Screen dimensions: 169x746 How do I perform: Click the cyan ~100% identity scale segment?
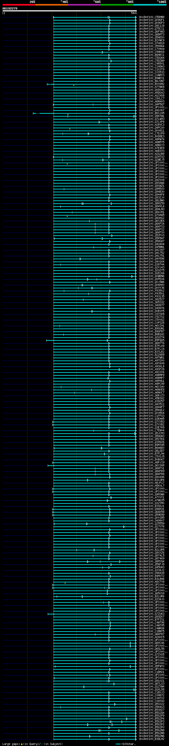click(150, 5)
